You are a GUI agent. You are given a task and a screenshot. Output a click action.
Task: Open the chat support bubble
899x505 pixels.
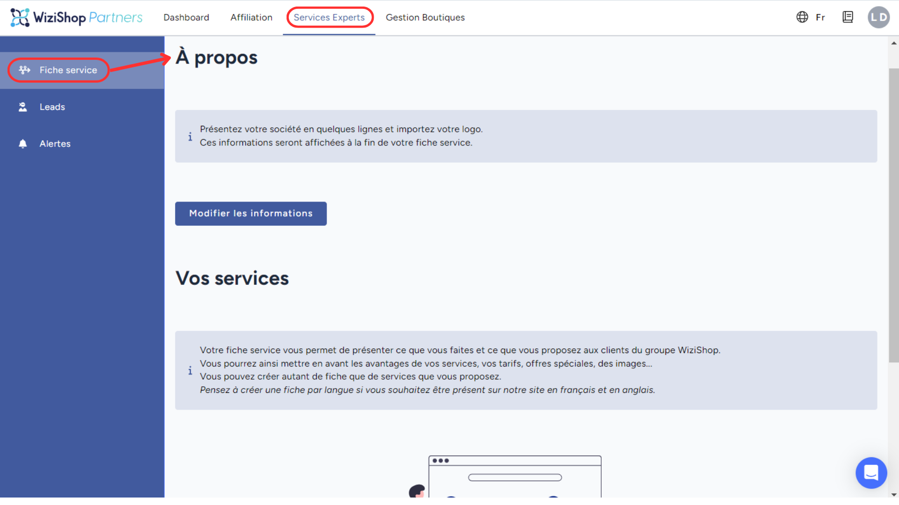tap(871, 473)
